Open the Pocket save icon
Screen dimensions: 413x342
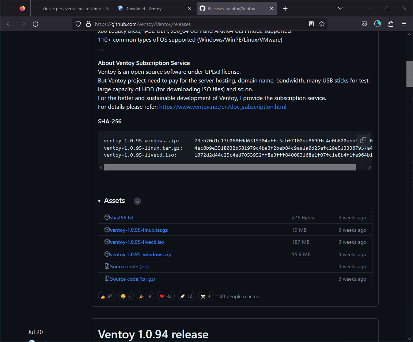[364, 24]
